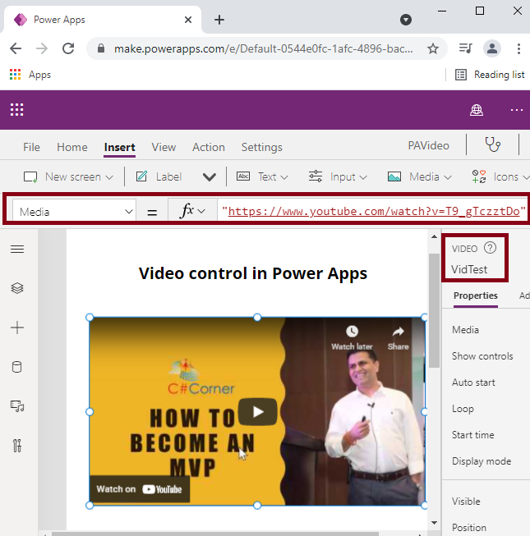
Task: Expand the large chevron after Label
Action: pyautogui.click(x=209, y=177)
